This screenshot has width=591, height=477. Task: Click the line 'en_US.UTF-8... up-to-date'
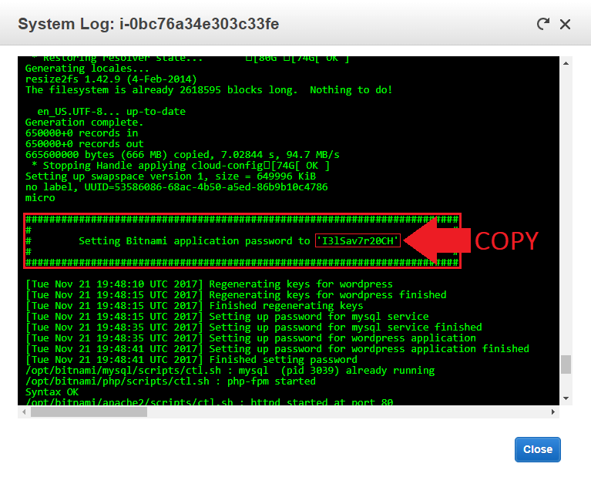point(111,112)
